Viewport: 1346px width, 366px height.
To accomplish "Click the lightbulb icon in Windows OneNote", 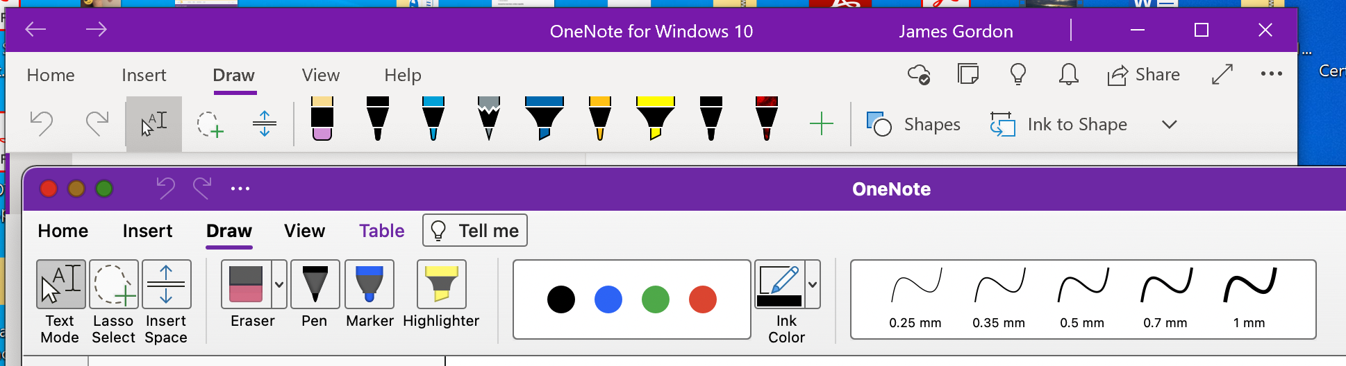I will pos(1018,73).
